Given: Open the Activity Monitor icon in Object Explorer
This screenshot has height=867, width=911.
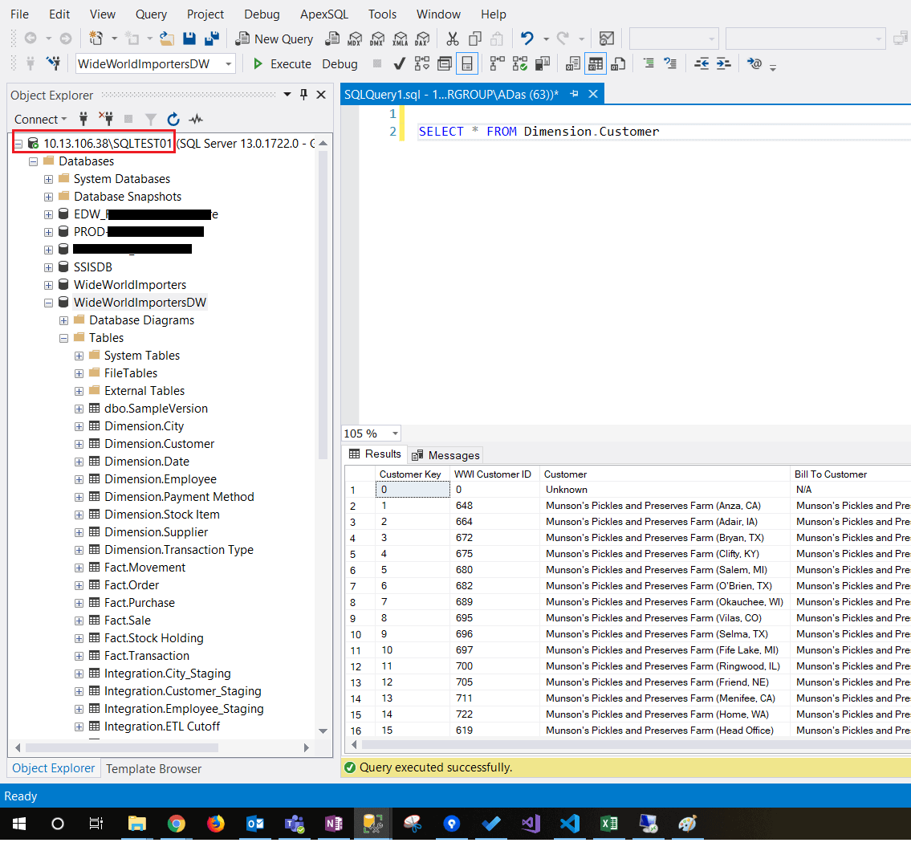Looking at the screenshot, I should click(x=195, y=120).
